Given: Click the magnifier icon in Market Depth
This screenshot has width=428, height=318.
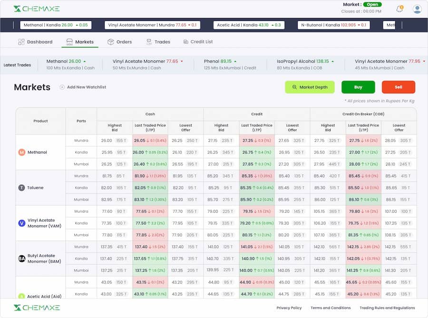Looking at the screenshot, I should point(294,87).
